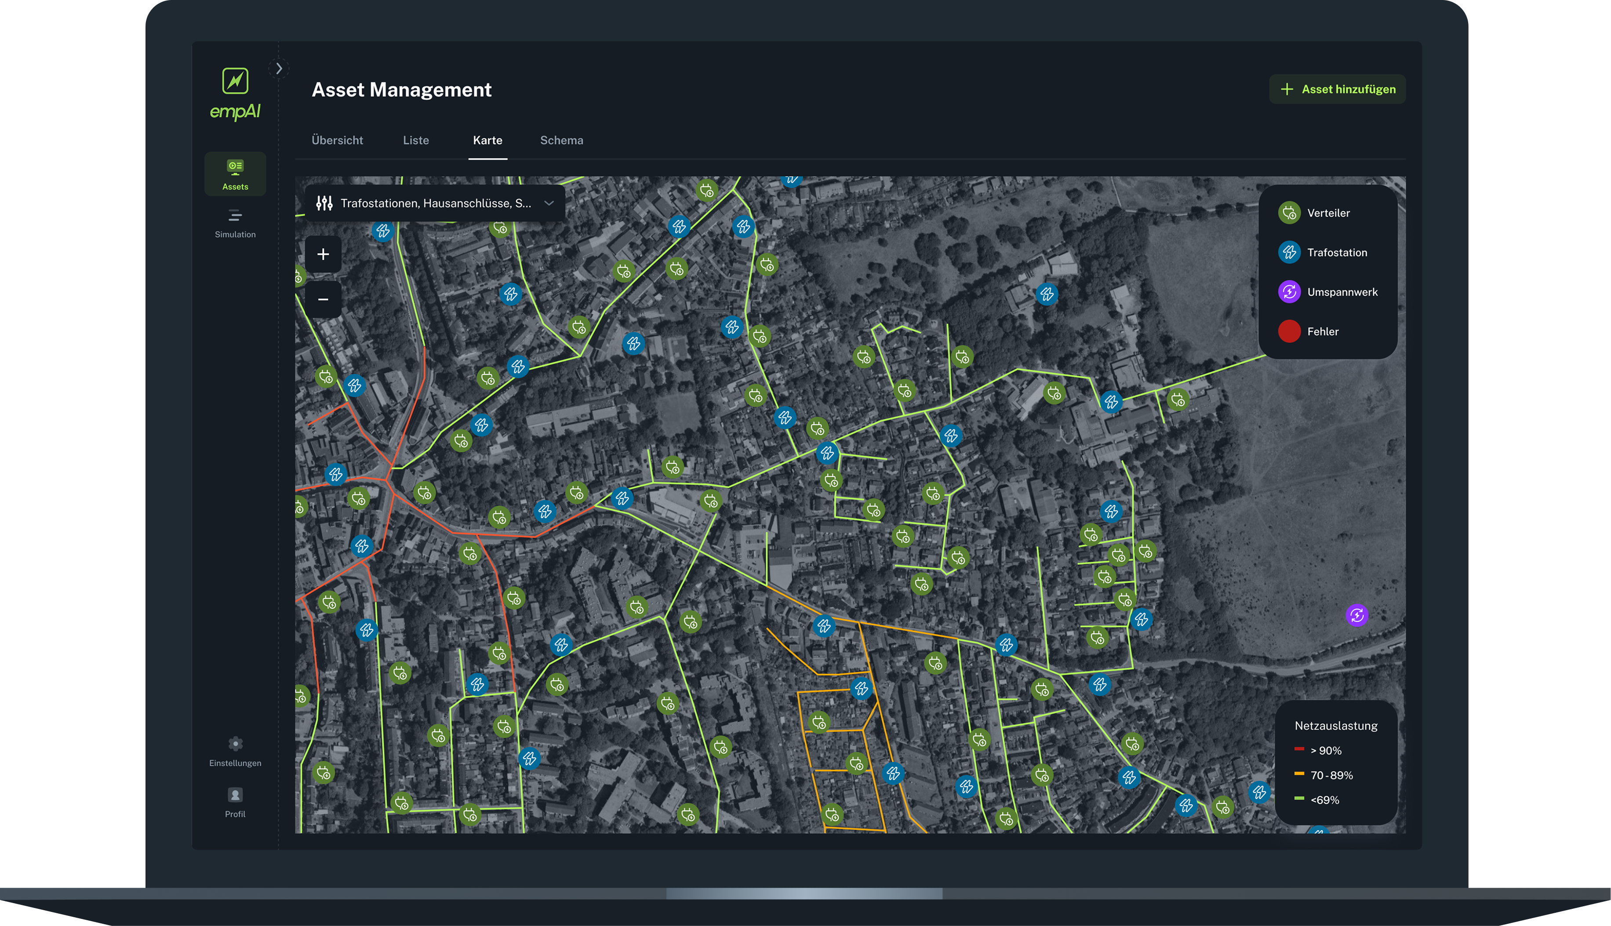The image size is (1611, 926).
Task: Open the Trafostationen, Hausanschlüsse filter dropdown
Action: point(435,203)
